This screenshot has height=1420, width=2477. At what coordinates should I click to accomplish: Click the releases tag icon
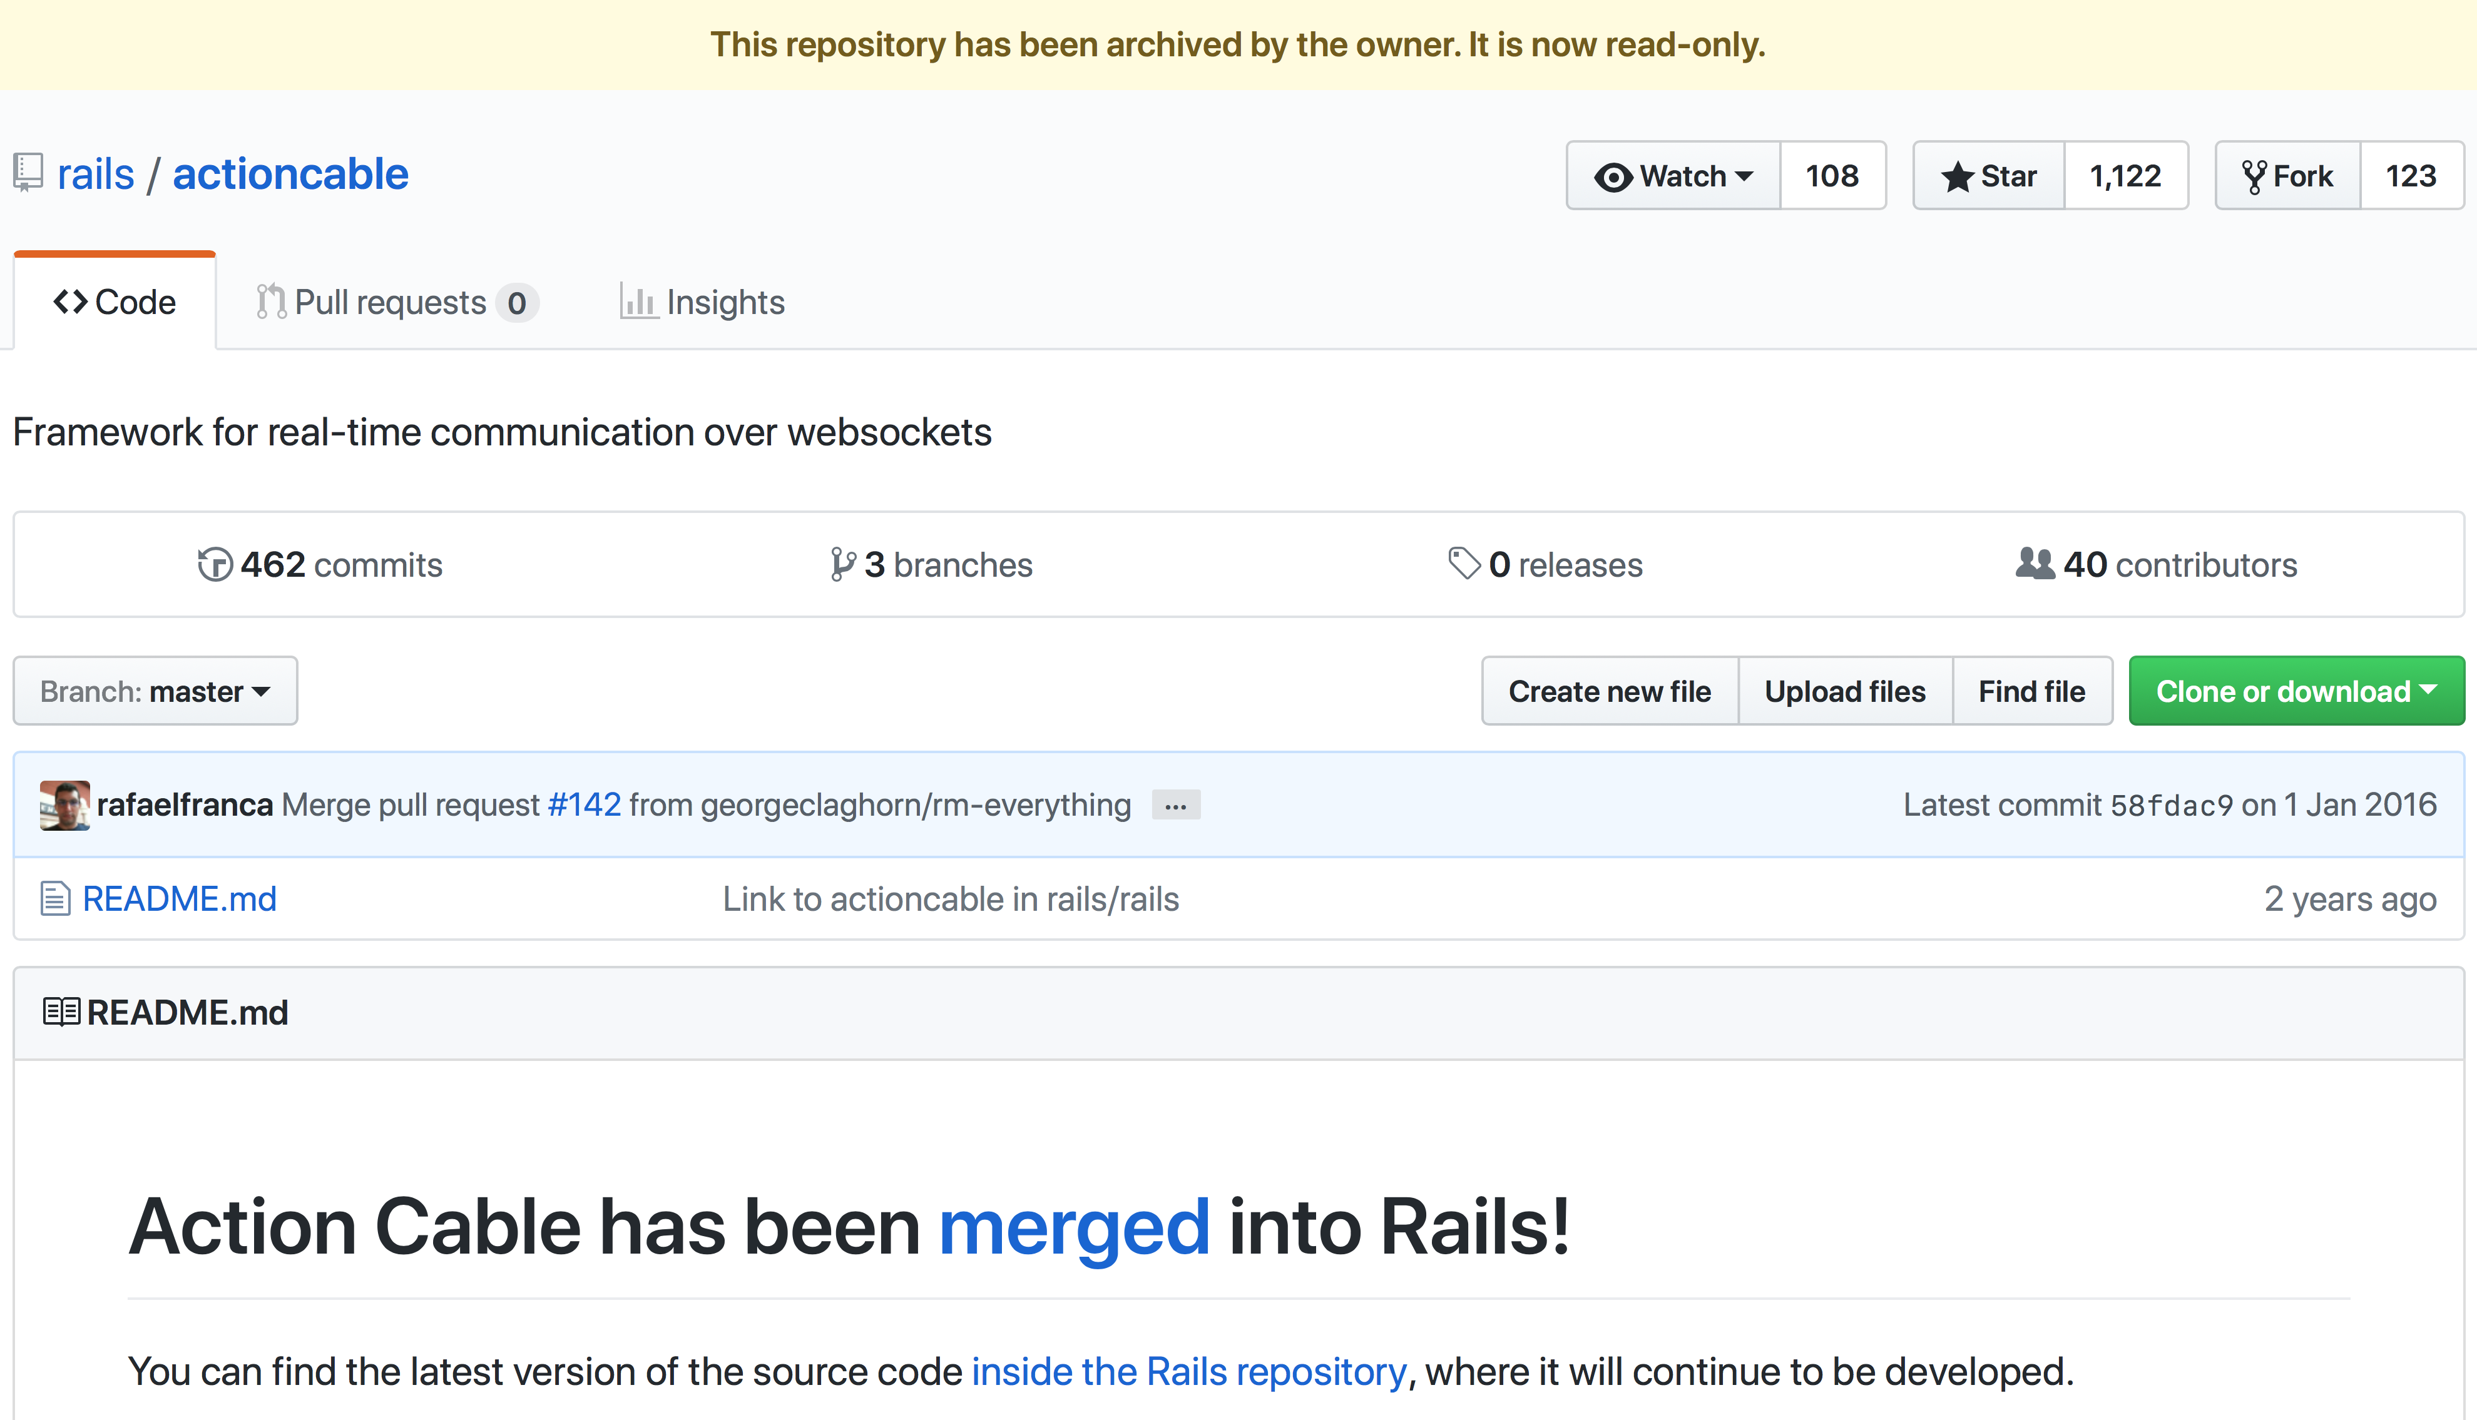pos(1464,564)
